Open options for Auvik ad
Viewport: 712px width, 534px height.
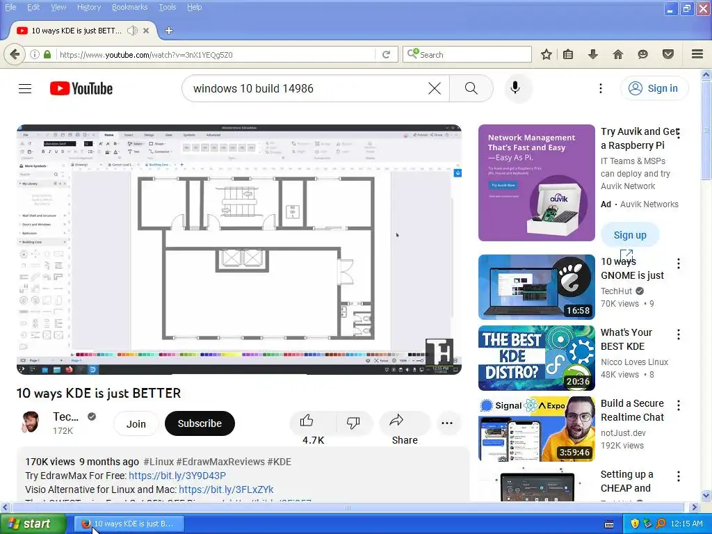tap(679, 134)
